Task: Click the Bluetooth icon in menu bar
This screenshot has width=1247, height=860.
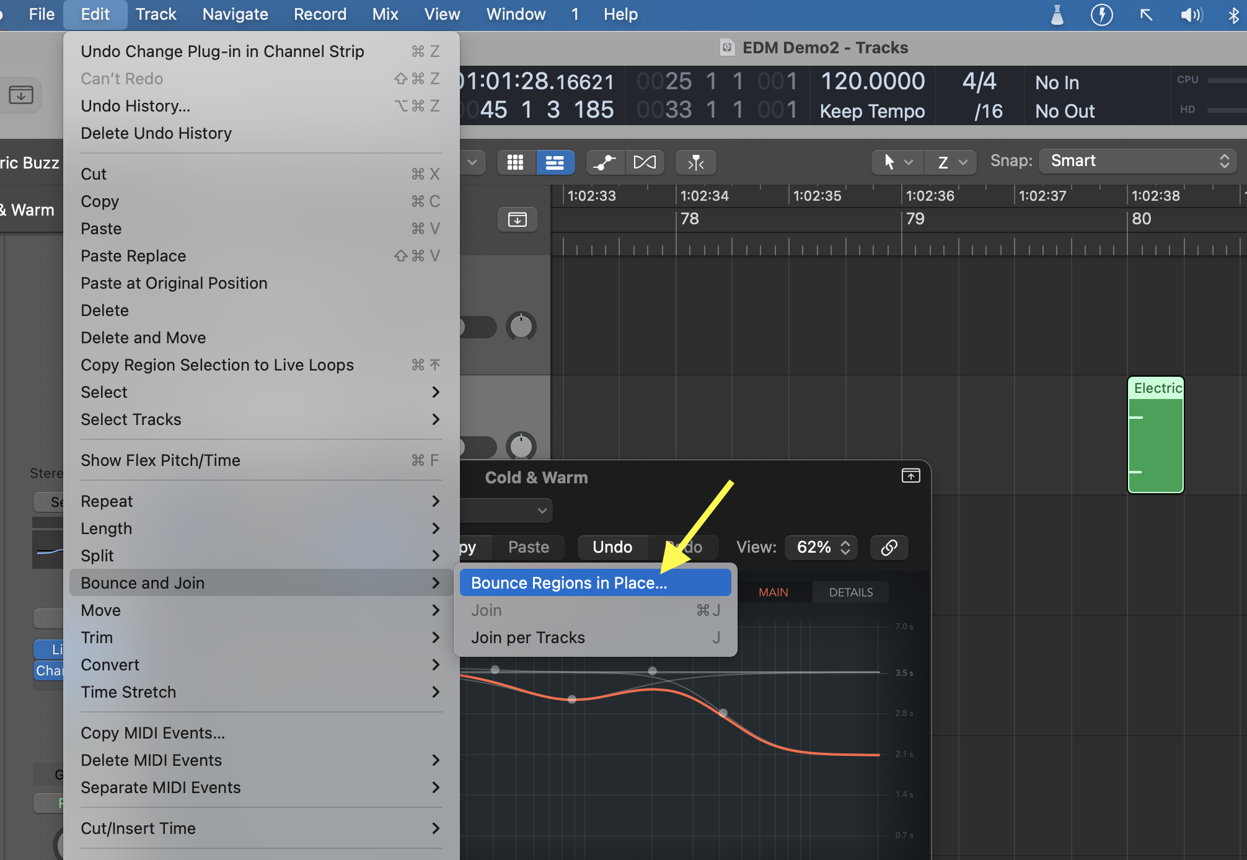Action: point(1233,15)
